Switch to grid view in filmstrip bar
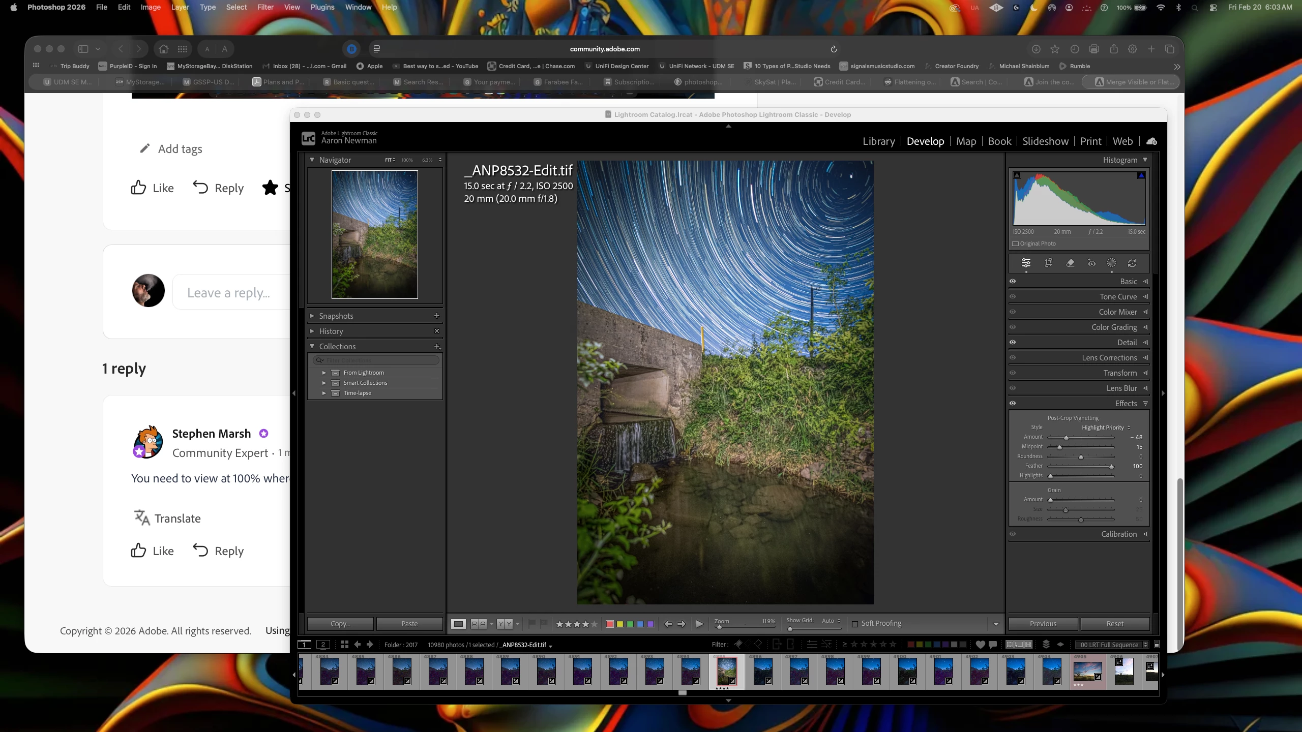Image resolution: width=1302 pixels, height=732 pixels. 344,645
